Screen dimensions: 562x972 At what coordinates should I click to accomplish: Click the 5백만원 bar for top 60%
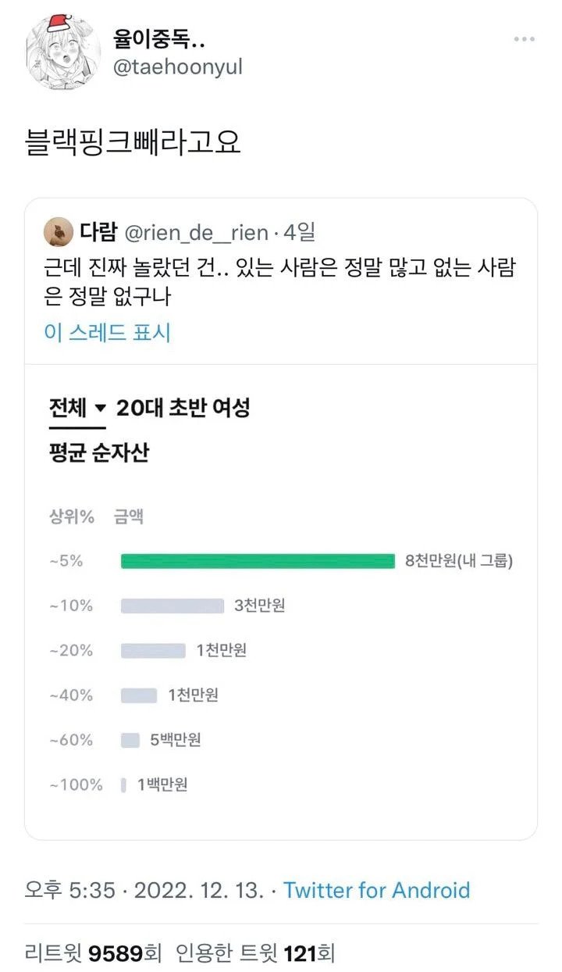click(x=130, y=740)
